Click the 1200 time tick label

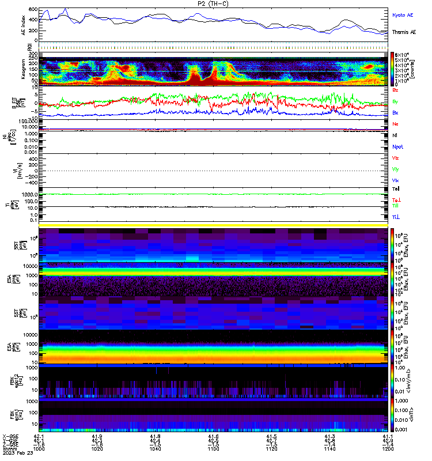pyautogui.click(x=388, y=449)
